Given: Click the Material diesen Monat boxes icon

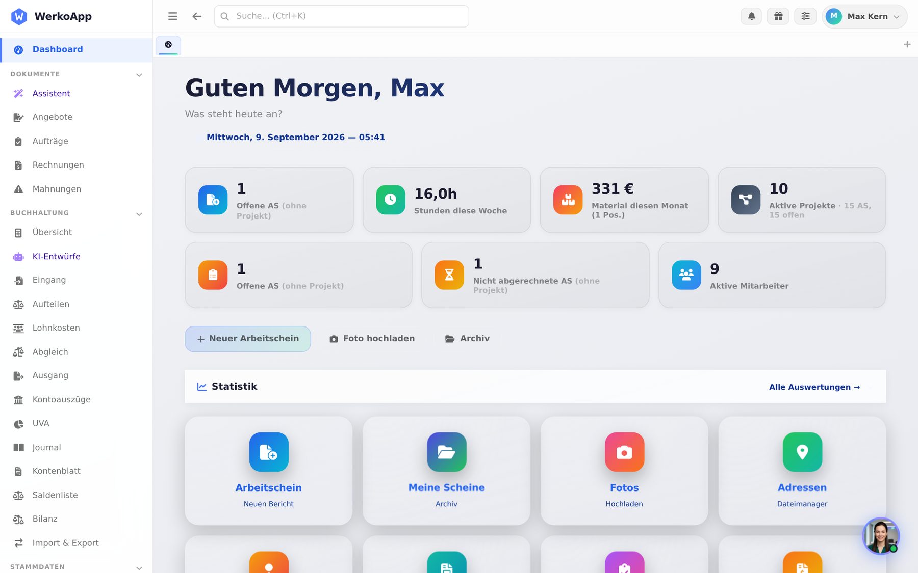Looking at the screenshot, I should (568, 200).
